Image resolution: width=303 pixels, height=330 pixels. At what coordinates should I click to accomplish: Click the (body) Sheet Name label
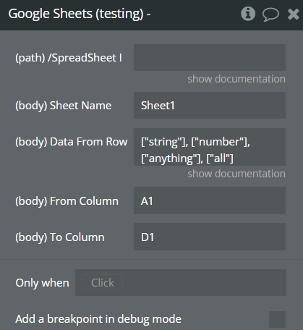pyautogui.click(x=64, y=106)
